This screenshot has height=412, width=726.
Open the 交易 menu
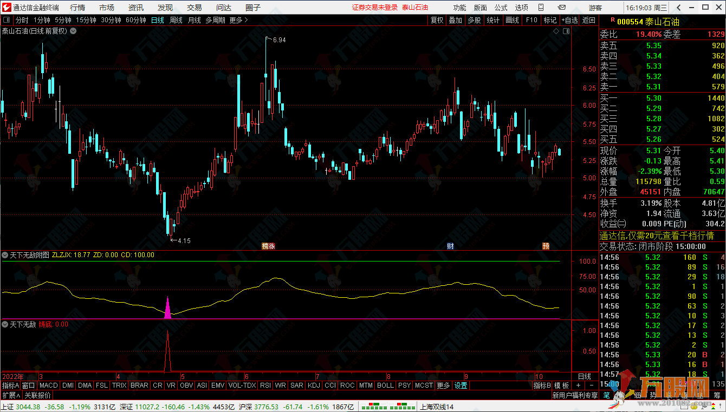tap(195, 8)
